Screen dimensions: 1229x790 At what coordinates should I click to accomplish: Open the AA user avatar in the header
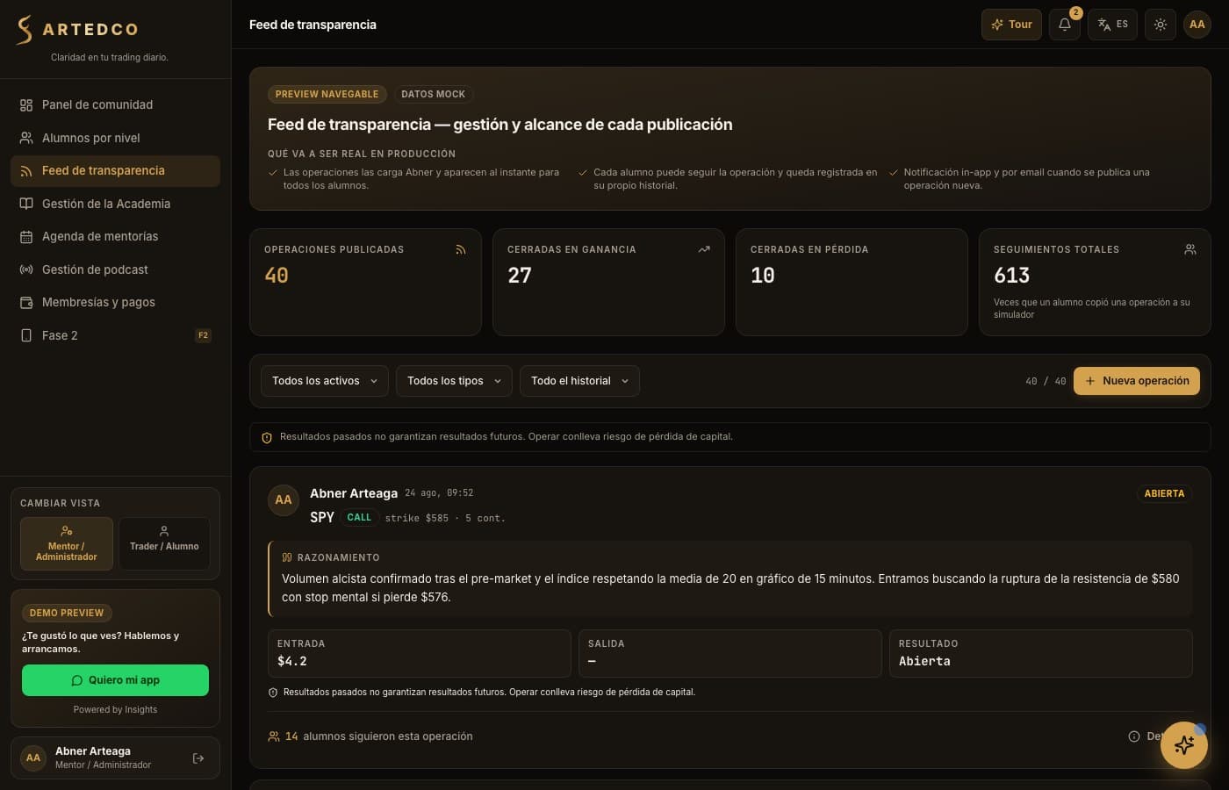[1197, 25]
